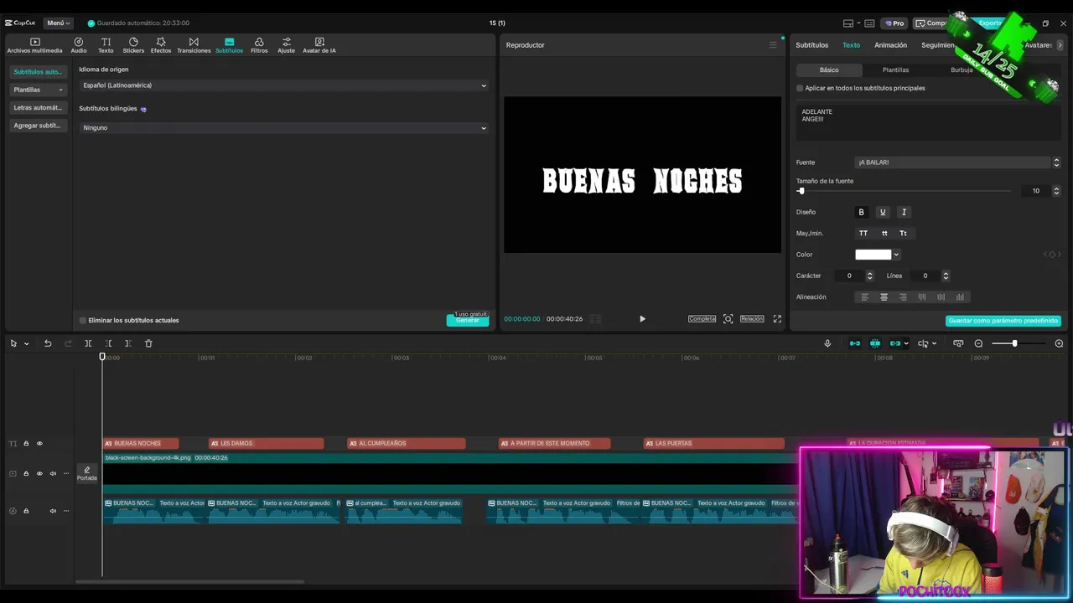Image resolution: width=1073 pixels, height=603 pixels.
Task: Hide the subtitle text track eye icon
Action: (x=39, y=444)
